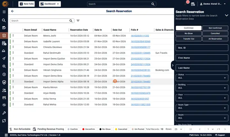Open the hamburger menu in sidebar
This screenshot has width=230, height=137.
pos(4,12)
